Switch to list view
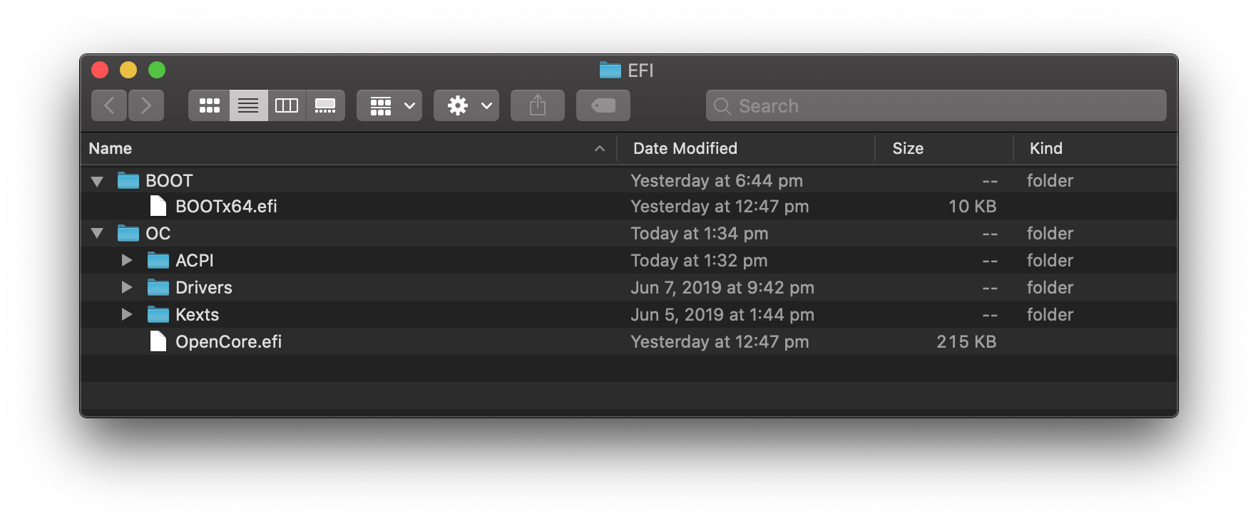 [x=248, y=105]
